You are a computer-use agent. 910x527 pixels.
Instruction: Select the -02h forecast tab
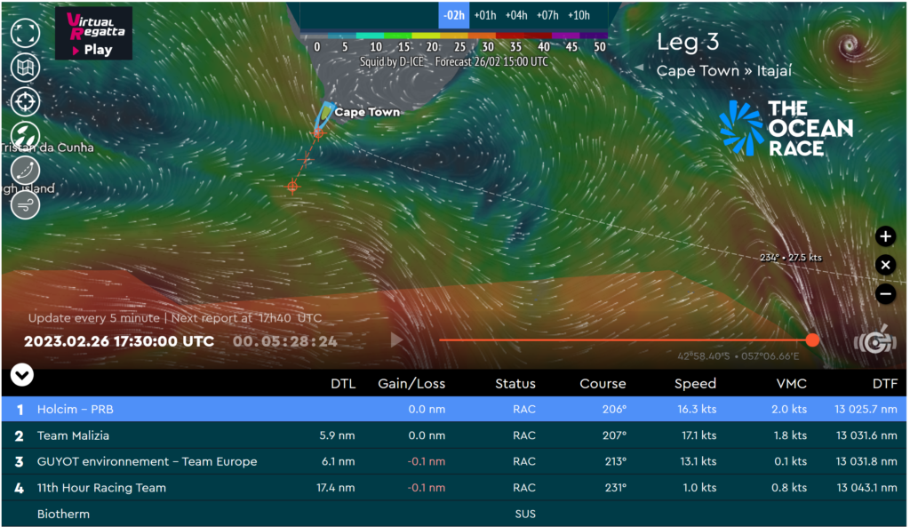pyautogui.click(x=454, y=15)
